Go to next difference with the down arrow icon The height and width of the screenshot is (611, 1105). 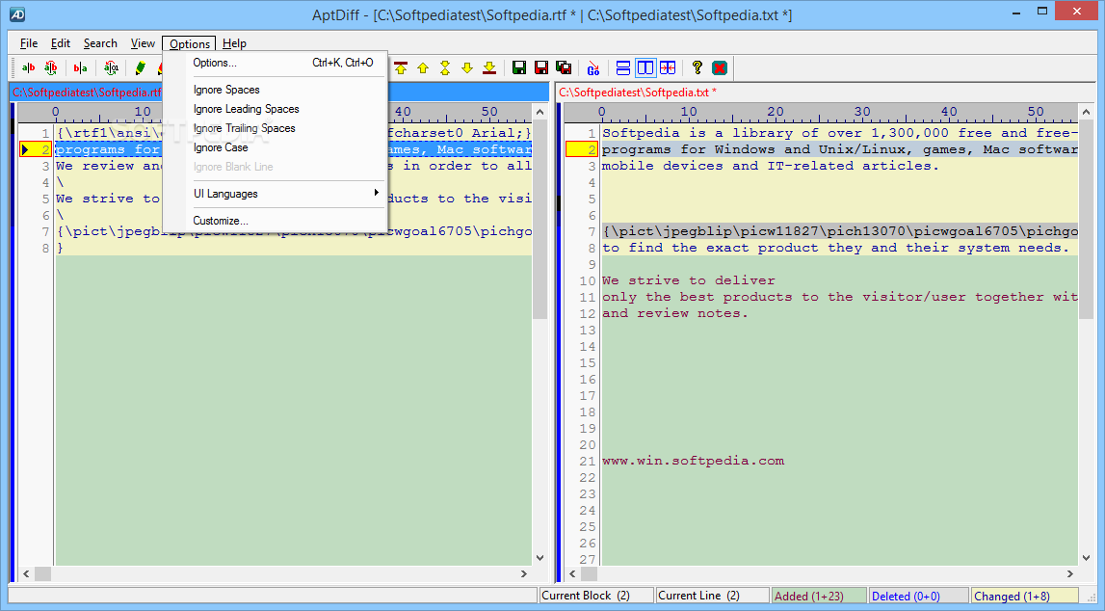(466, 67)
